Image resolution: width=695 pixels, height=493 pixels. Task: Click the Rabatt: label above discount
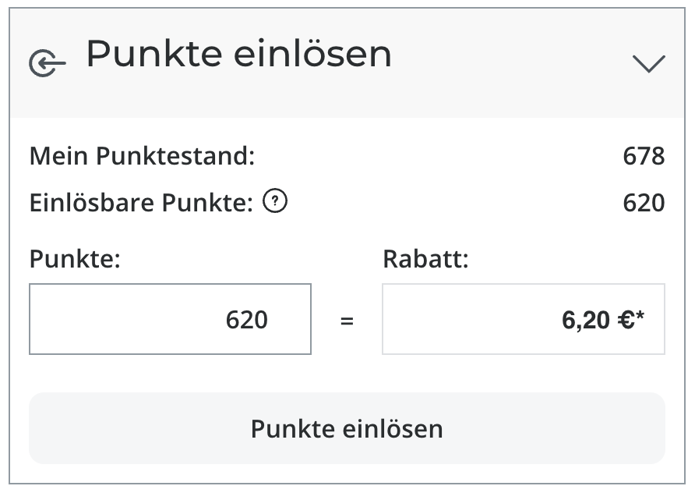coord(425,259)
